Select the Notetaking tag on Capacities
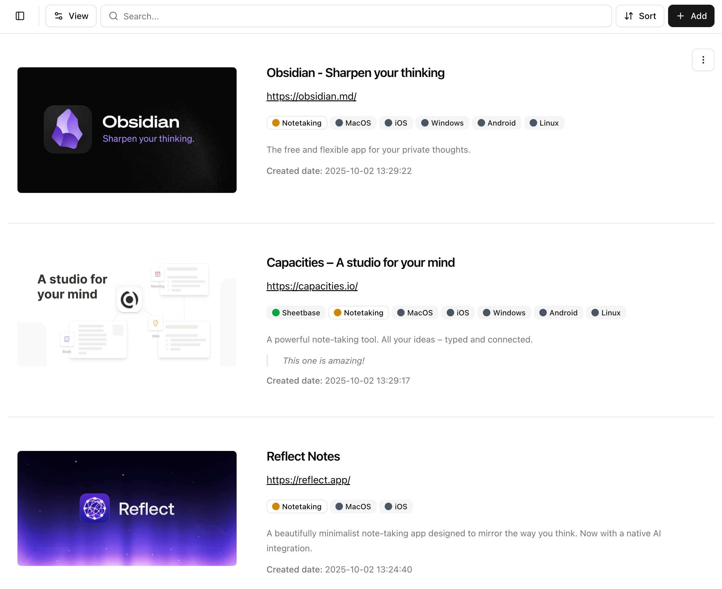Viewport: 722px width, 589px height. (x=359, y=313)
